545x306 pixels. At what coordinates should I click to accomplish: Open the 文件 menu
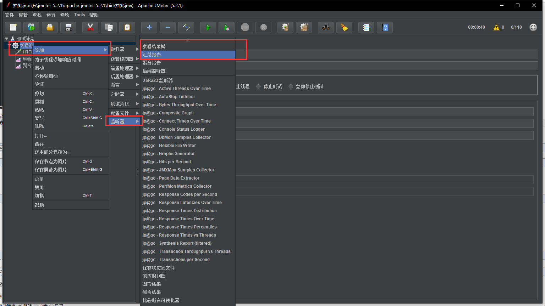tap(9, 15)
